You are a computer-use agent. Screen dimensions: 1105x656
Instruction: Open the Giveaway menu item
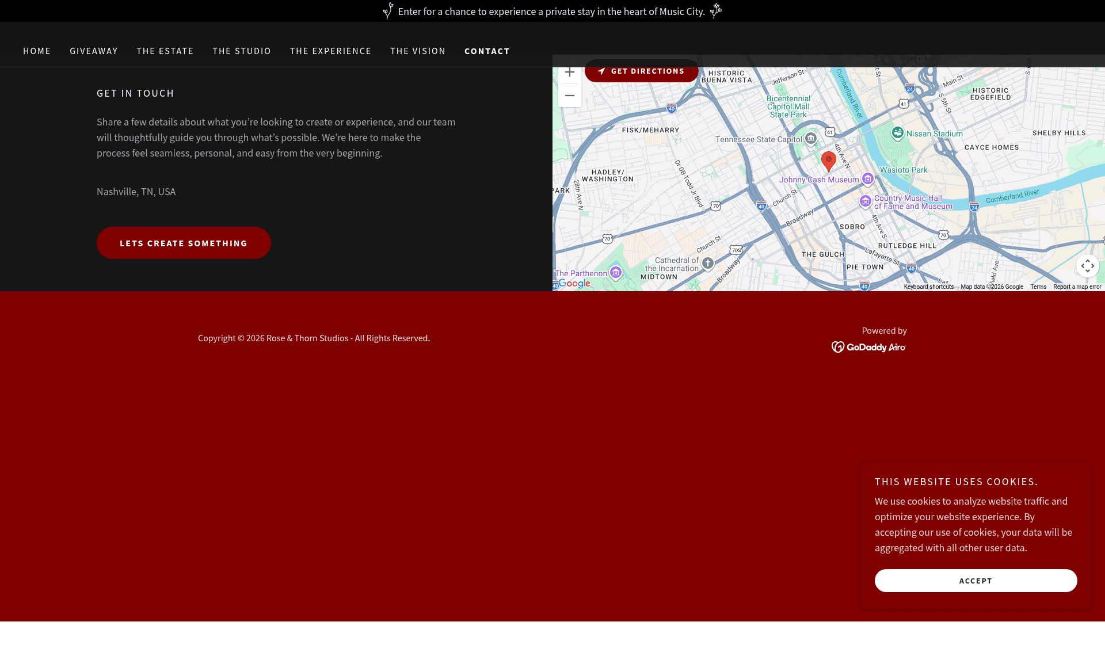94,51
